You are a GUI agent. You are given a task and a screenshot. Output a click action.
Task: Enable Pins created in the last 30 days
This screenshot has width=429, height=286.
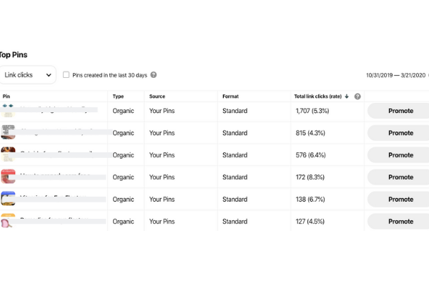(x=66, y=75)
